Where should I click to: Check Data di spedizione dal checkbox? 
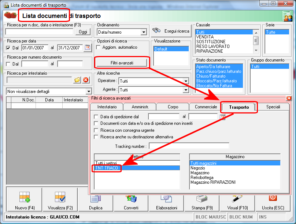pos(96,117)
